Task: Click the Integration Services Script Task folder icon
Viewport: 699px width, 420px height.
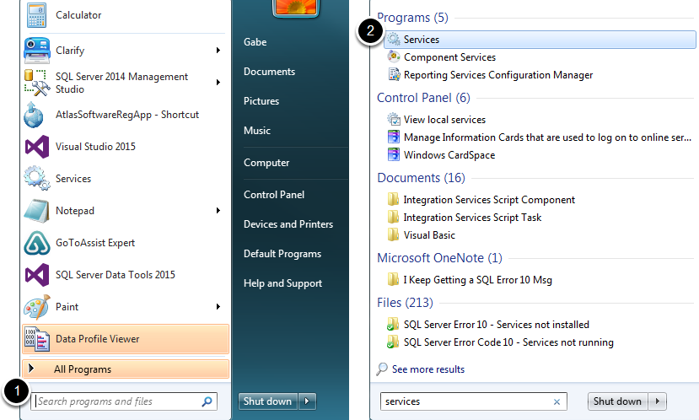Action: coord(393,217)
